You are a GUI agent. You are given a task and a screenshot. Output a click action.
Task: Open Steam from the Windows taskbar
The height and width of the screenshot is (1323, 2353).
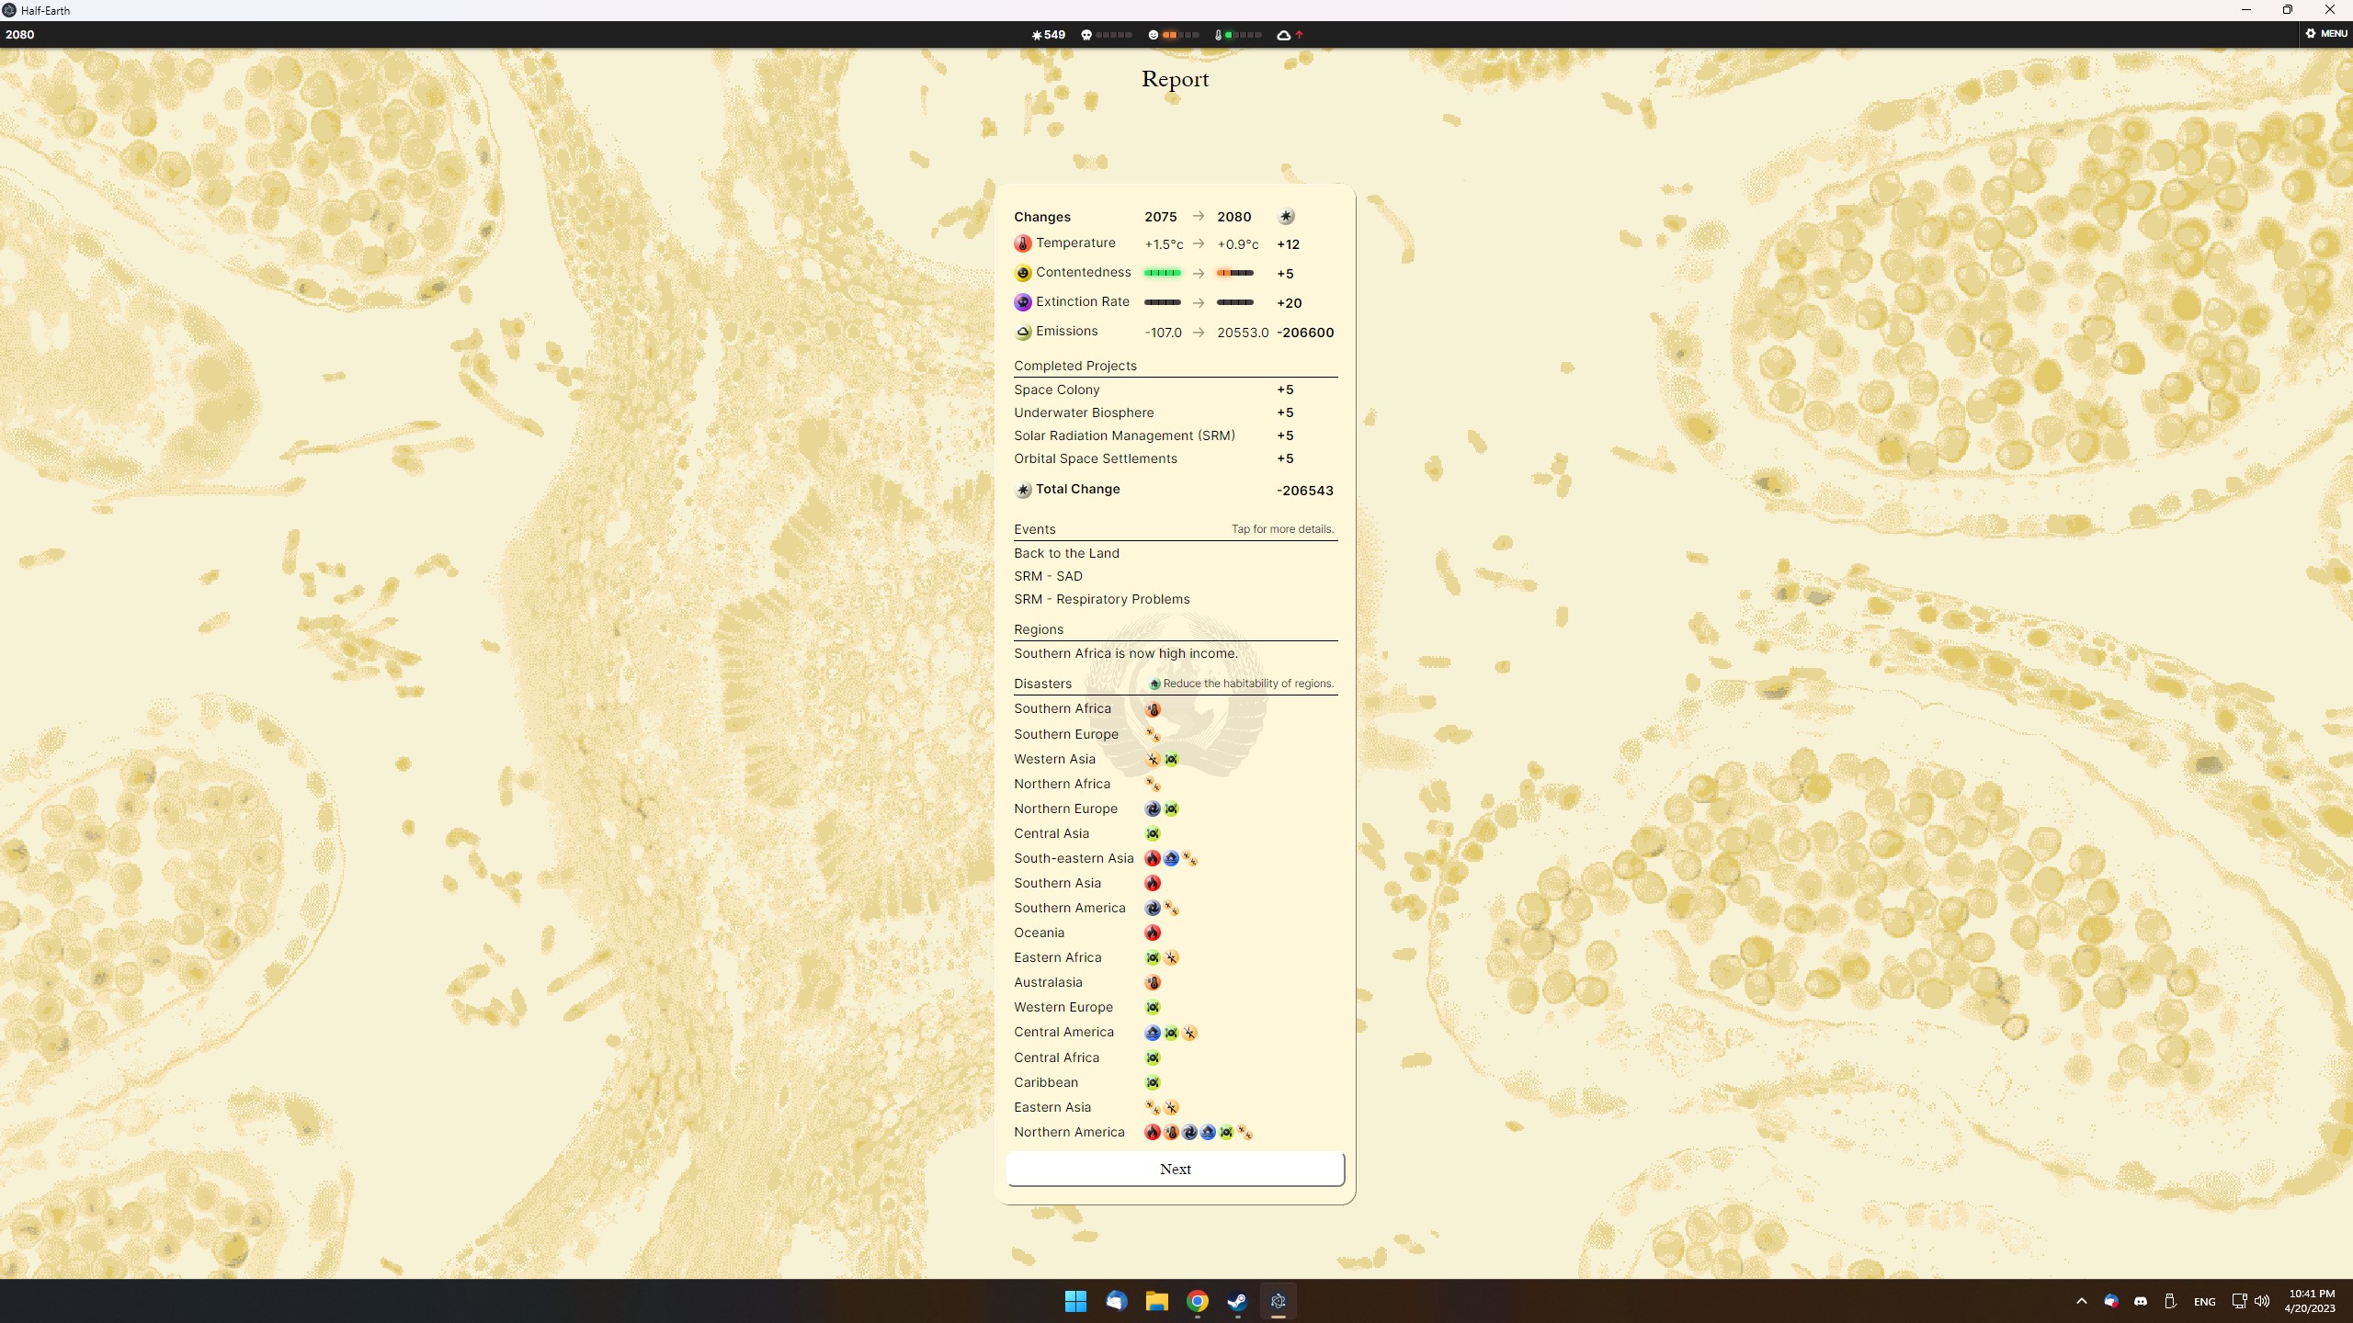pos(1237,1301)
